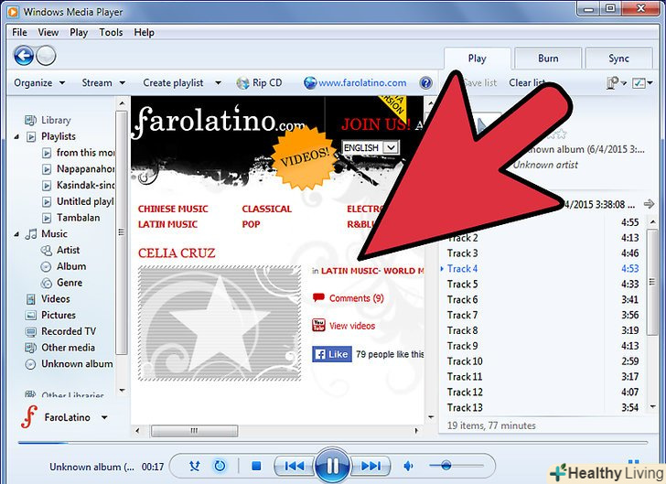The image size is (666, 484).
Task: Open the www.farolatino.com link
Action: coord(362,83)
